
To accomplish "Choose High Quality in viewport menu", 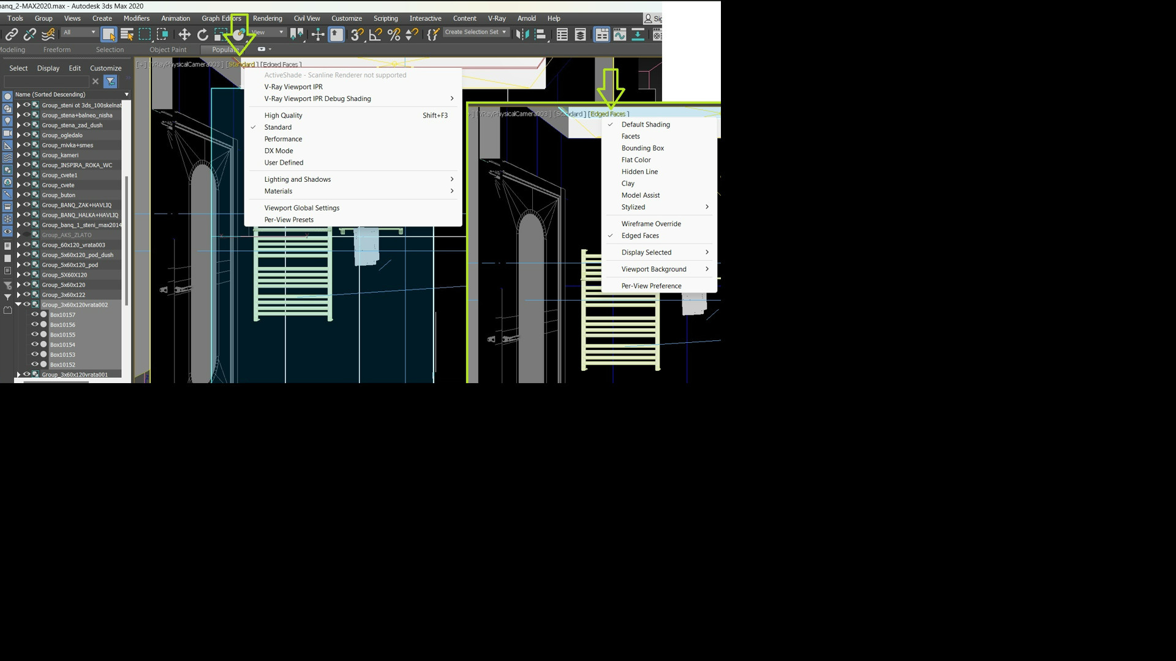I will (283, 116).
